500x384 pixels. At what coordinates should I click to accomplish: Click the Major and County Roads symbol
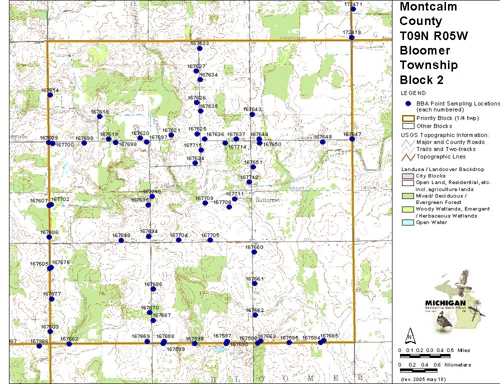[x=408, y=142]
